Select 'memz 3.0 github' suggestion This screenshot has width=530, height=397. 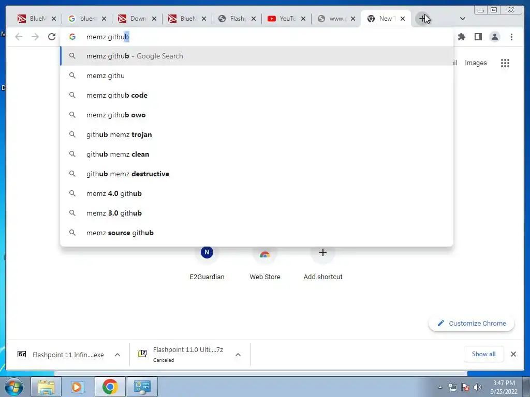coord(257,213)
